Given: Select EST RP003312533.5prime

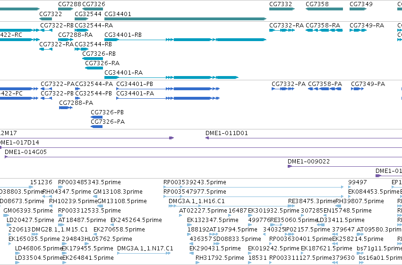Looking at the screenshot, I should click(61, 215).
